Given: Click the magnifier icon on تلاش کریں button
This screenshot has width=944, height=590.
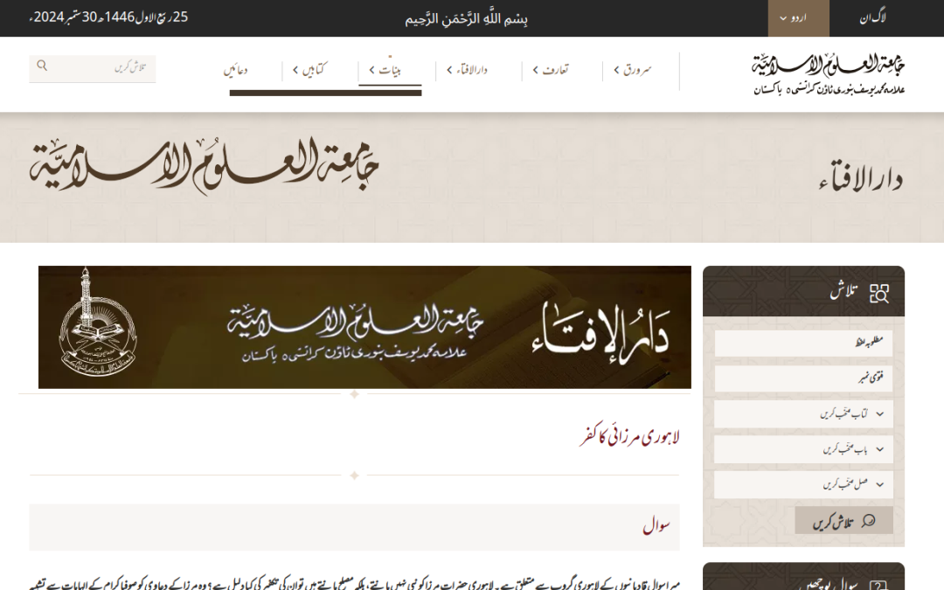Looking at the screenshot, I should click(868, 521).
